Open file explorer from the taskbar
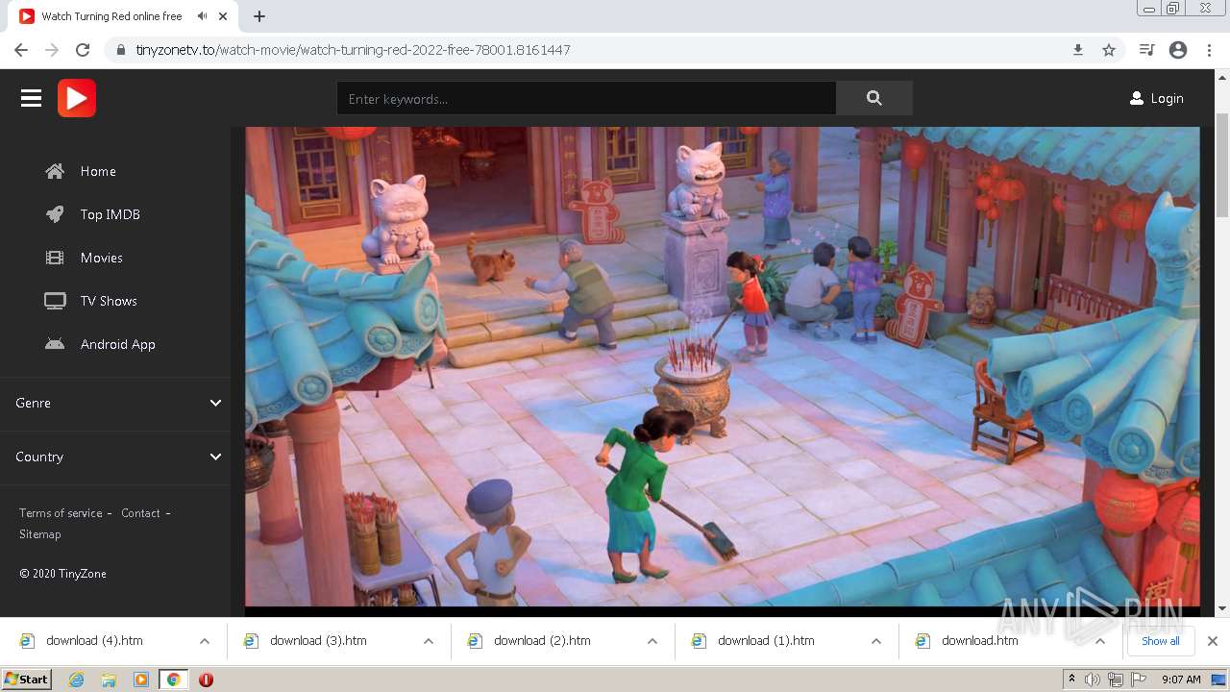This screenshot has height=692, width=1230. (109, 680)
